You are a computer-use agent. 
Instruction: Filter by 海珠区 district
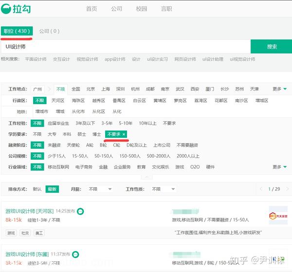click(x=78, y=101)
